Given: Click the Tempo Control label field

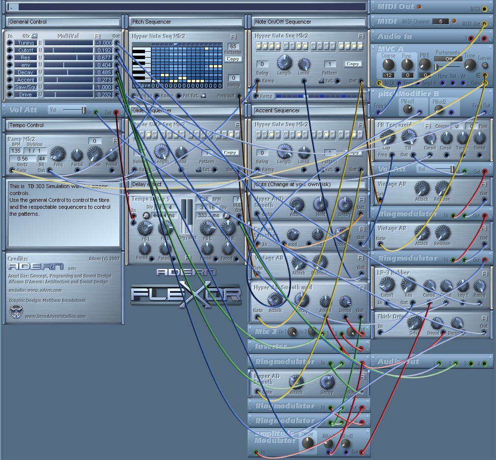Looking at the screenshot, I should [x=63, y=125].
